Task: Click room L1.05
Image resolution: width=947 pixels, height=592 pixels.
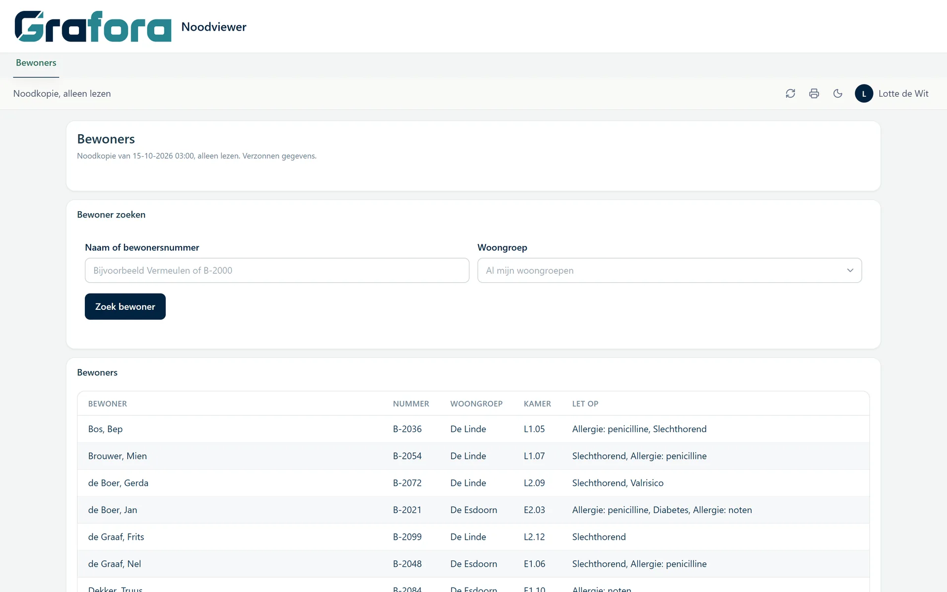Action: point(534,429)
